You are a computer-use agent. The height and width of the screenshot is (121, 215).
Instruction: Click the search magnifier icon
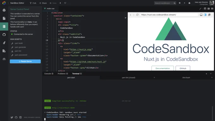click(175, 3)
